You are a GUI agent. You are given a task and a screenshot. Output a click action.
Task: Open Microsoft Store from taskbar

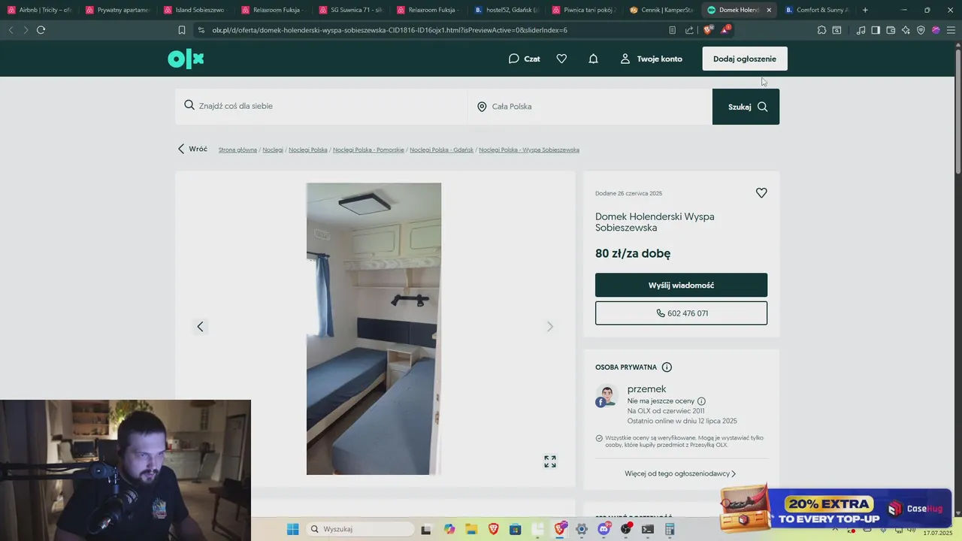(516, 529)
